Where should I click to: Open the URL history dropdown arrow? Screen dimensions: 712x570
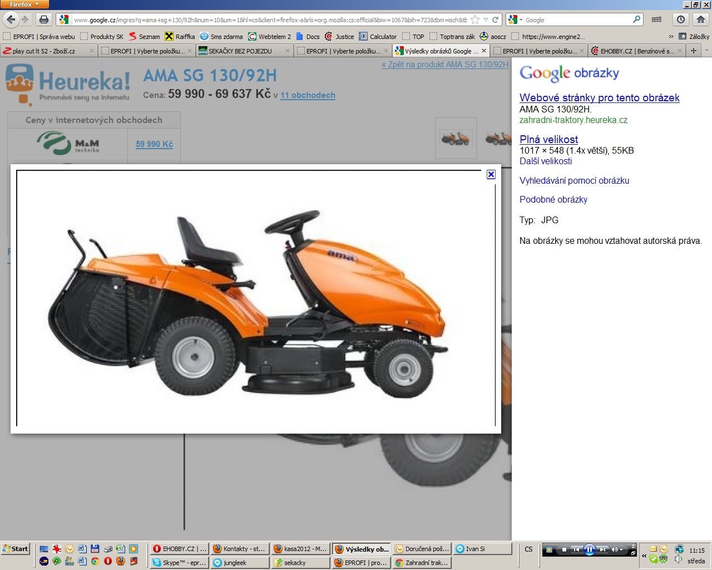click(486, 19)
